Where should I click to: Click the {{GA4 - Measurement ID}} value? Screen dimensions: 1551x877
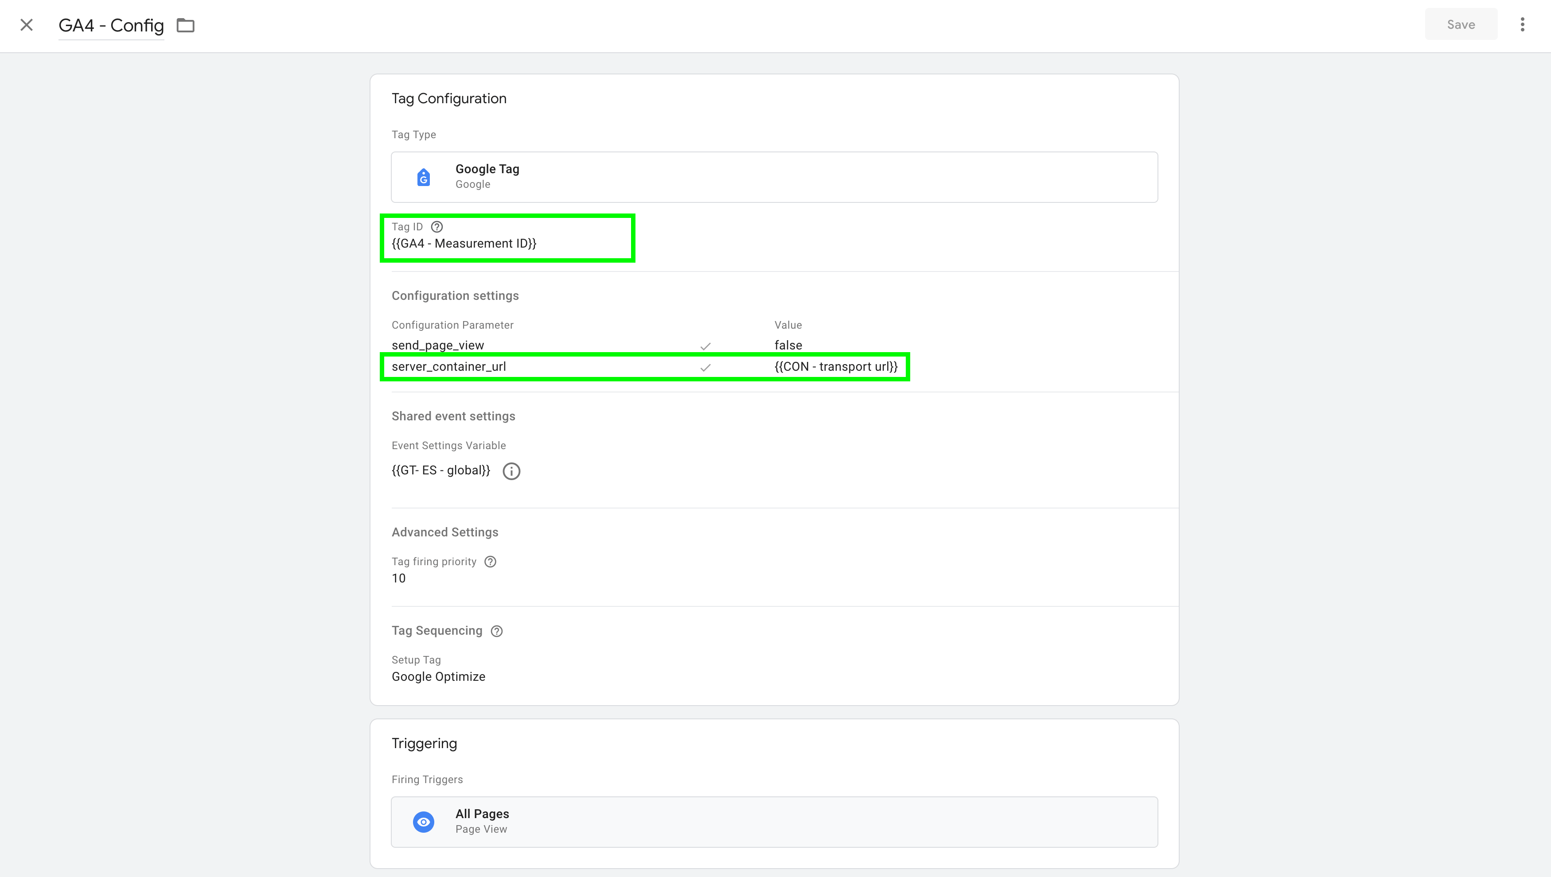pos(464,243)
